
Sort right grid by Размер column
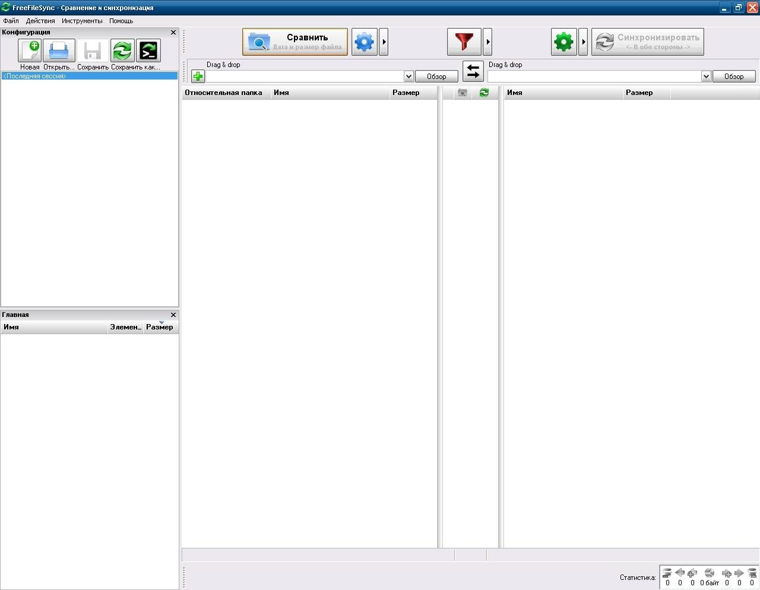647,93
